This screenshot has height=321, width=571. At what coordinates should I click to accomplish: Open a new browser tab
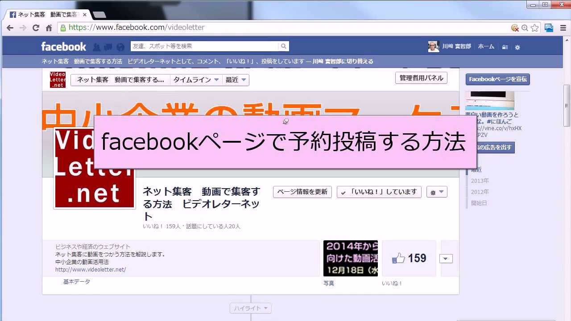pos(99,15)
